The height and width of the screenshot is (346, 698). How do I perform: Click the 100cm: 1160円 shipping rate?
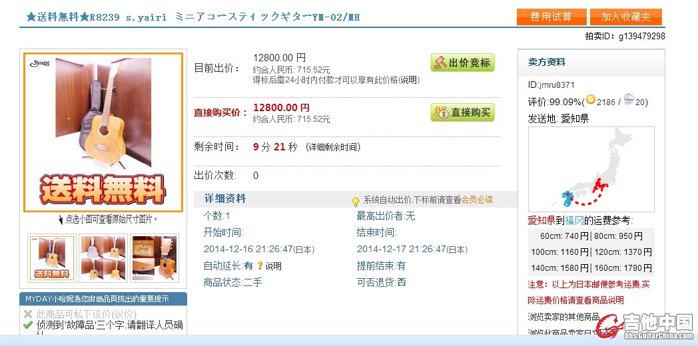pos(560,252)
